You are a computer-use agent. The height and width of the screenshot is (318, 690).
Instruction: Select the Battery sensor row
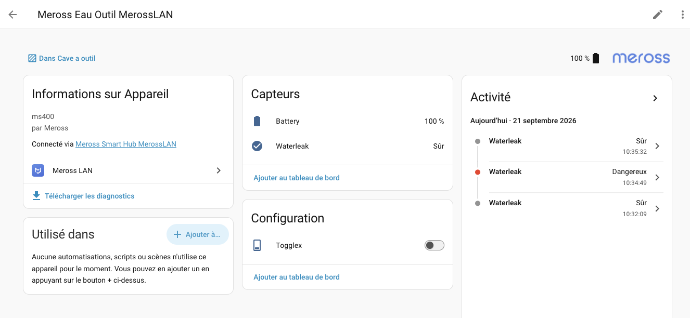tap(348, 121)
